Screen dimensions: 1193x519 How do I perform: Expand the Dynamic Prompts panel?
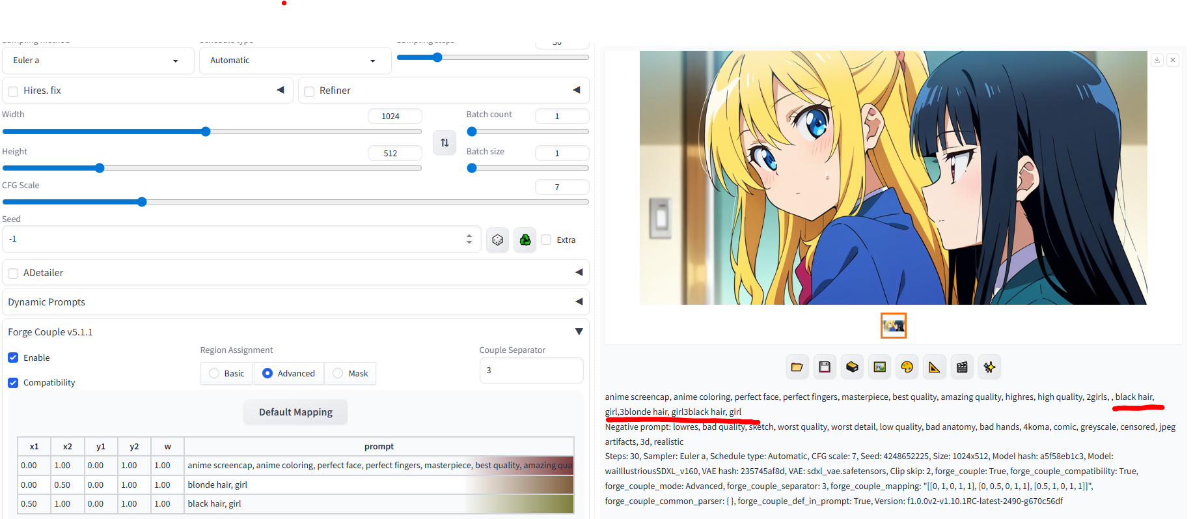click(x=295, y=302)
